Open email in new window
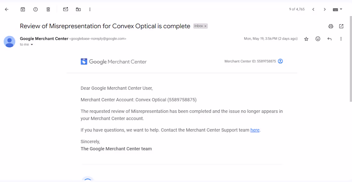This screenshot has width=352, height=182. (341, 26)
